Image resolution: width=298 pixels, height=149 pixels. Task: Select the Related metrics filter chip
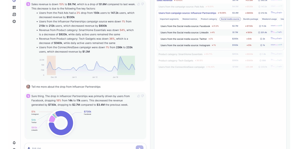pyautogui.click(x=190, y=19)
